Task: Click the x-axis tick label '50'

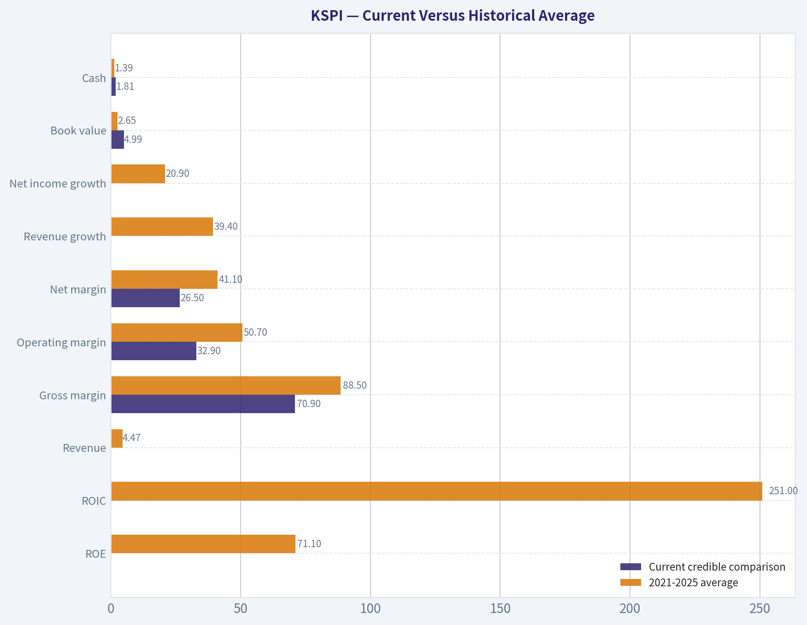Action: pos(241,609)
